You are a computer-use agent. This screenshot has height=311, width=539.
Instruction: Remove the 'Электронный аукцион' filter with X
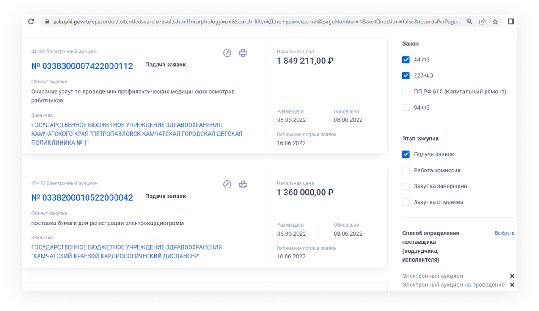coord(512,276)
